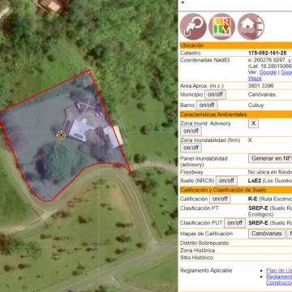Image resolution: width=292 pixels, height=292 pixels.
Task: Click the circular arrow share icon
Action: coord(193,27)
